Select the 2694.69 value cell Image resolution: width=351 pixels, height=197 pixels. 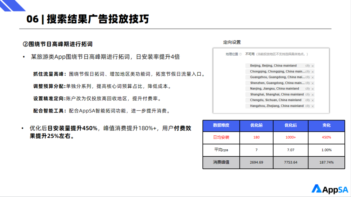pos(256,162)
